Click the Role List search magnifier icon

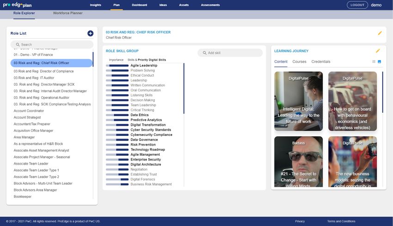[x=18, y=44]
